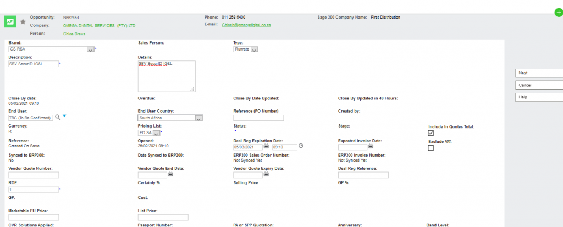Open calendar for Vendor Quote End Date
563x227 pixels.
170,174
